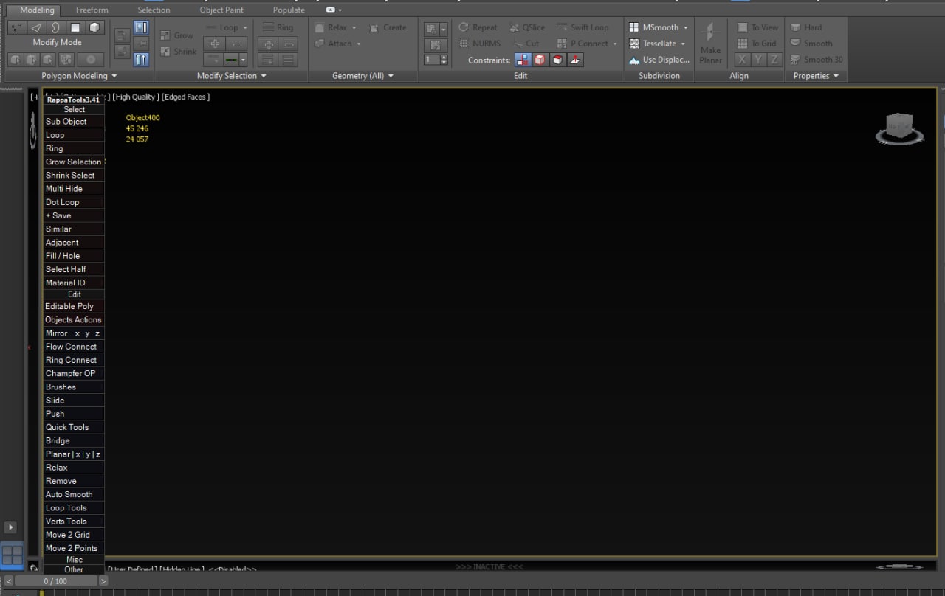Open the Relax options dropdown

(x=354, y=27)
